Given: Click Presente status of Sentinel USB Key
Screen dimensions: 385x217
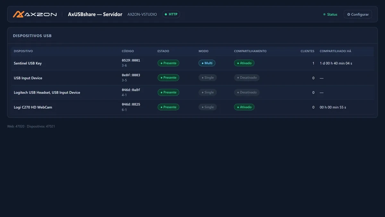Looking at the screenshot, I should point(168,63).
